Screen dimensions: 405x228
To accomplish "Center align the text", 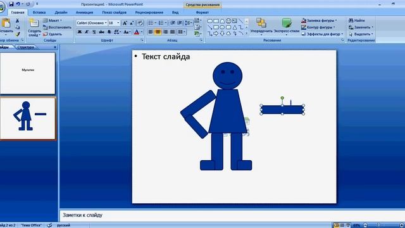I will [158, 32].
